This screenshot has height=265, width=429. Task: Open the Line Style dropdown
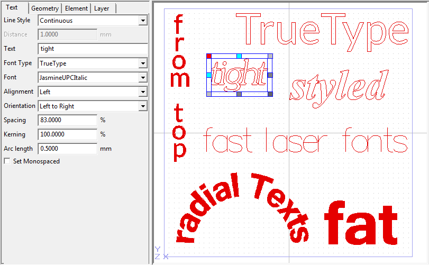pos(142,21)
